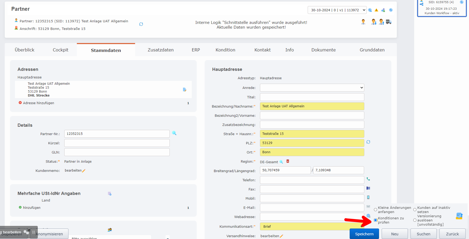
Task: Click the yellow warning triangle icon
Action: 376,10
